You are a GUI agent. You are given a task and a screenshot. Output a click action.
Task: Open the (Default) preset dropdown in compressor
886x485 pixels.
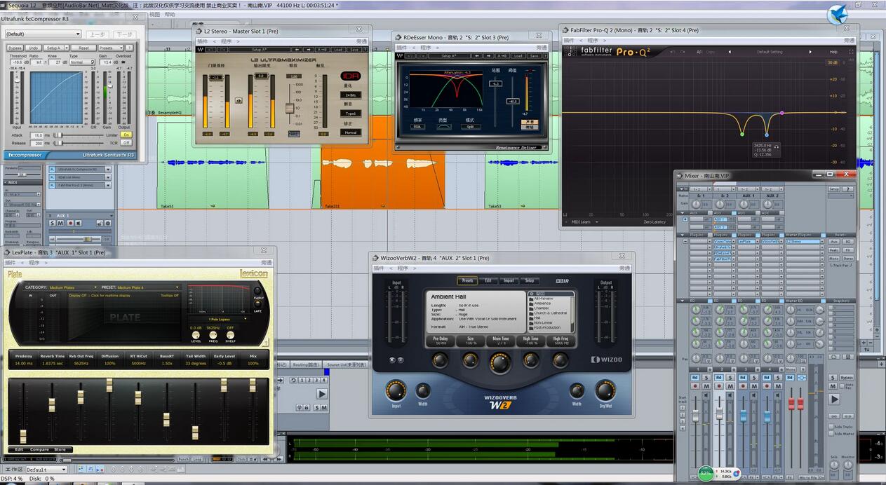tap(43, 34)
